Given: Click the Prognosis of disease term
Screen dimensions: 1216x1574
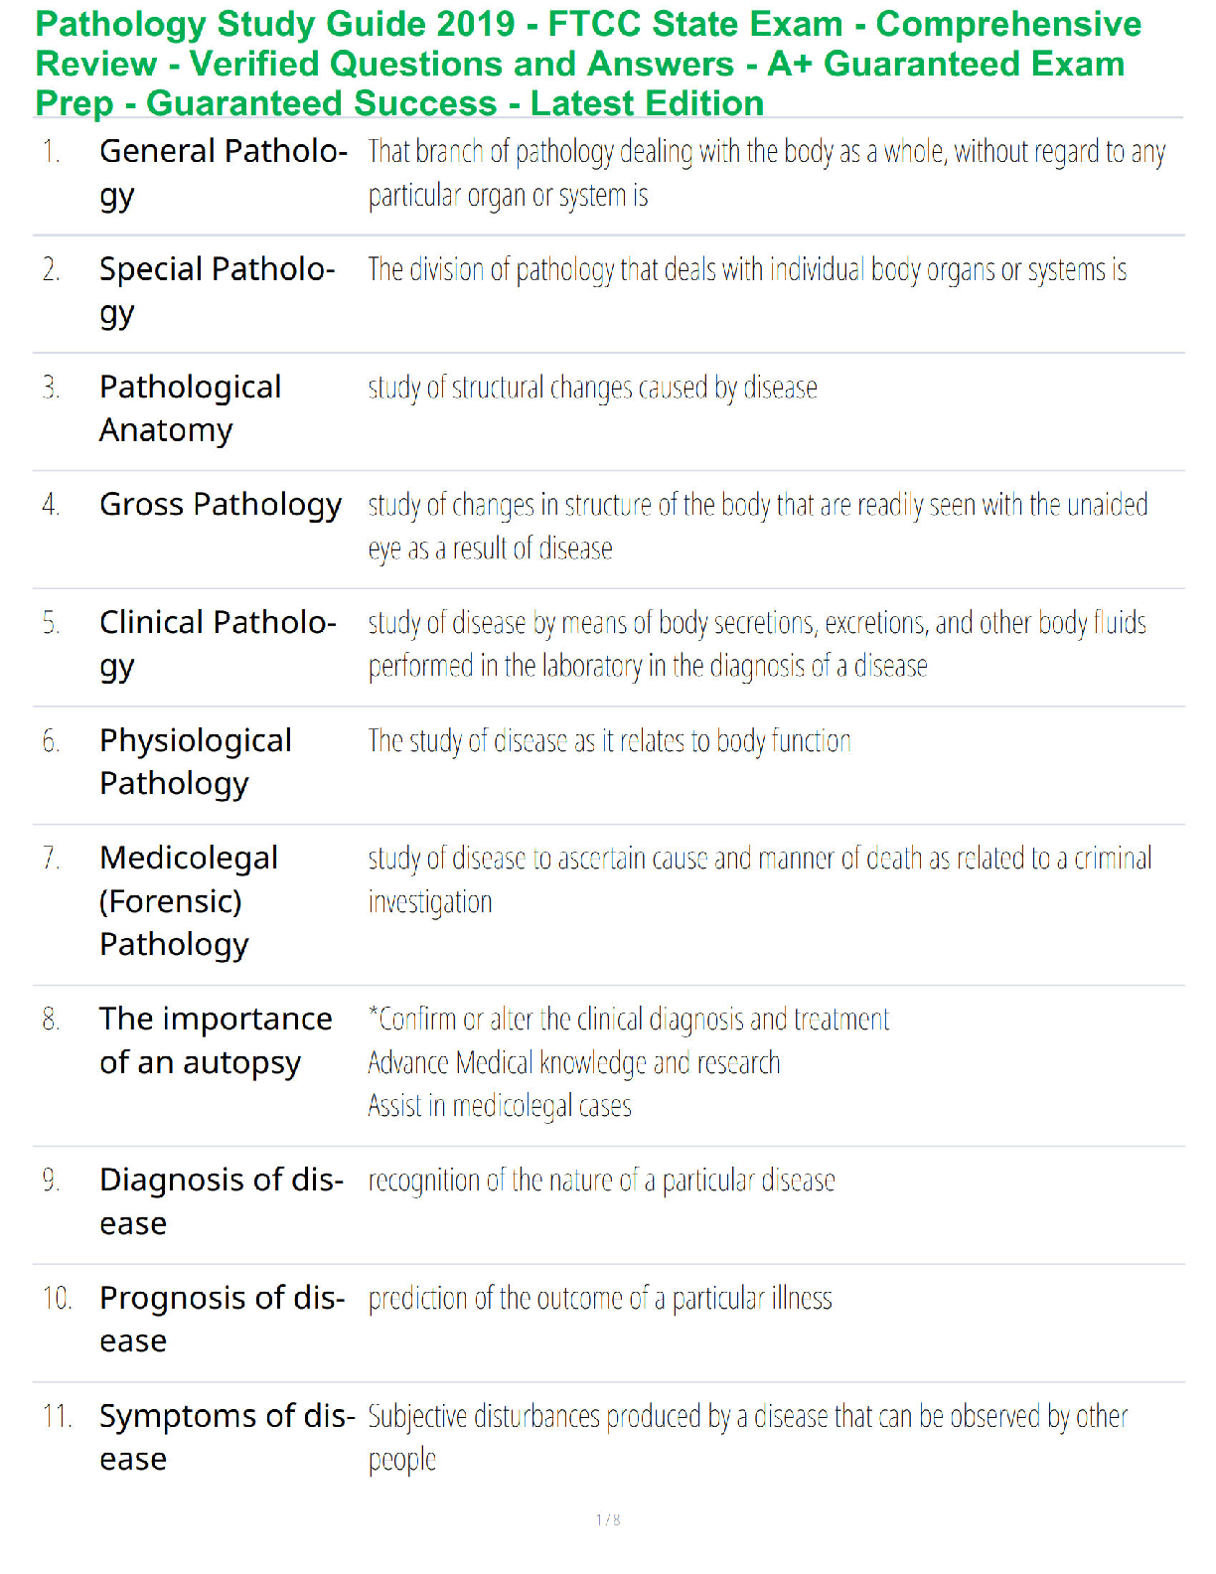Looking at the screenshot, I should coord(223,1320).
